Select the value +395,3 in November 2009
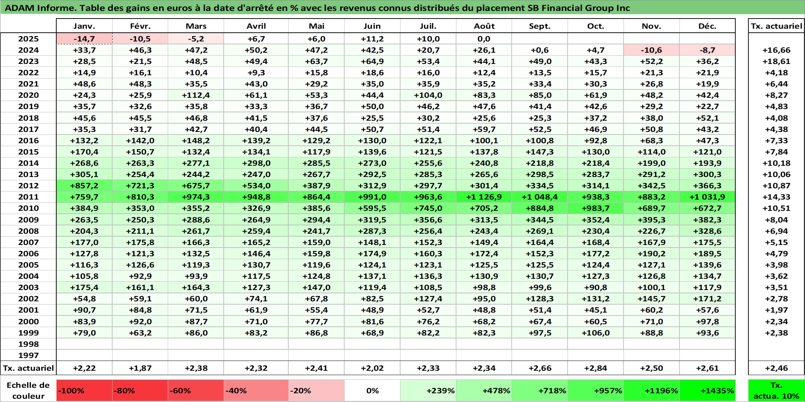The height and width of the screenshot is (402, 805). pos(651,220)
